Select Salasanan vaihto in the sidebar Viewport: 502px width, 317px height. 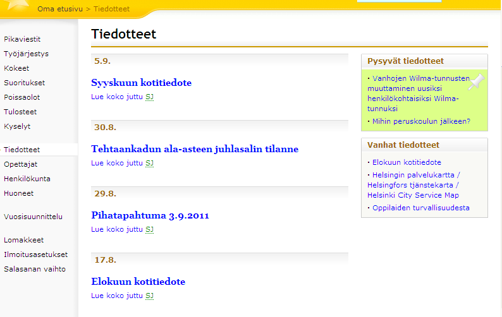[35, 269]
